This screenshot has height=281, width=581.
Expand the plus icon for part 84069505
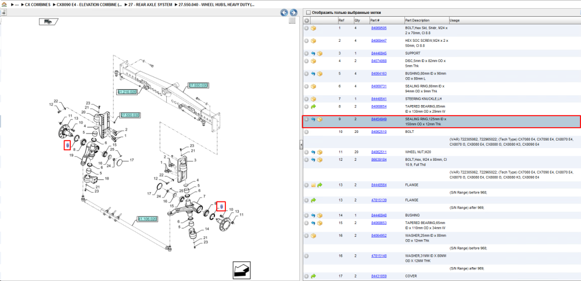tap(306, 28)
